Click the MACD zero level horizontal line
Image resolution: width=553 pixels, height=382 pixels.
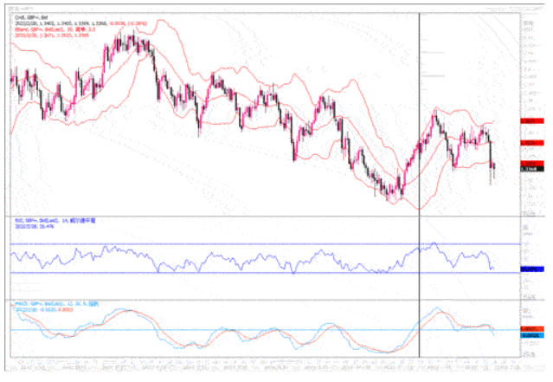tap(260, 330)
